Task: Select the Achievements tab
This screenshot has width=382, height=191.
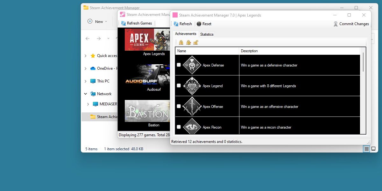Action: click(x=186, y=34)
